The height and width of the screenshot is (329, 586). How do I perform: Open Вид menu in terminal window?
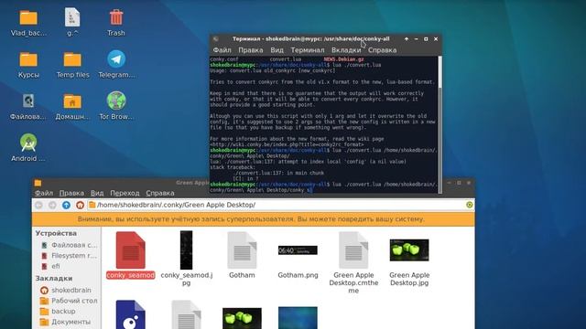277,50
